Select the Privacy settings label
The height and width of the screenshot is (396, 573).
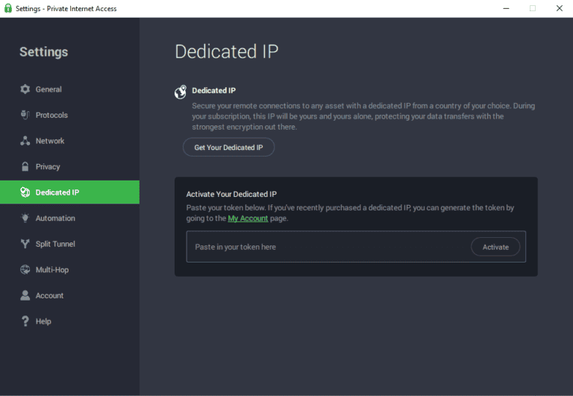tap(48, 166)
